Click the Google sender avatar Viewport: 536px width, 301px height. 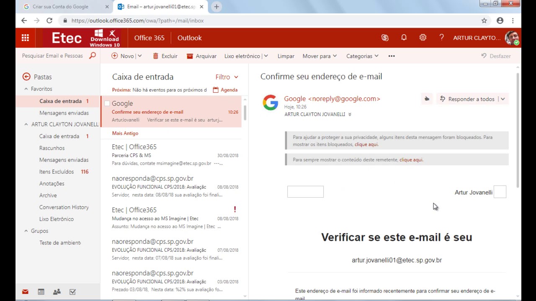271,102
